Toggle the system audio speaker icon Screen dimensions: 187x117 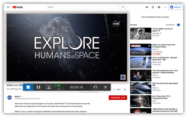click(x=59, y=86)
